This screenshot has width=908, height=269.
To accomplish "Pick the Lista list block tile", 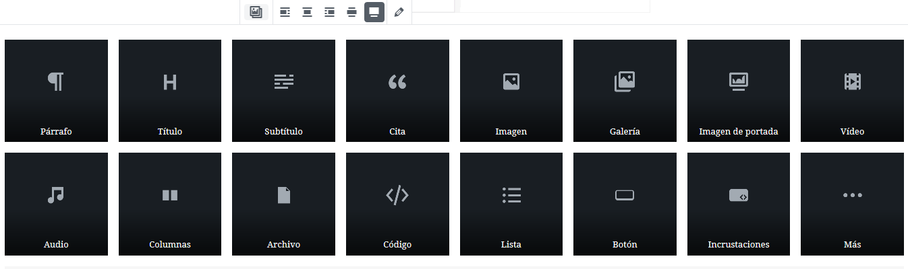I will click(511, 204).
